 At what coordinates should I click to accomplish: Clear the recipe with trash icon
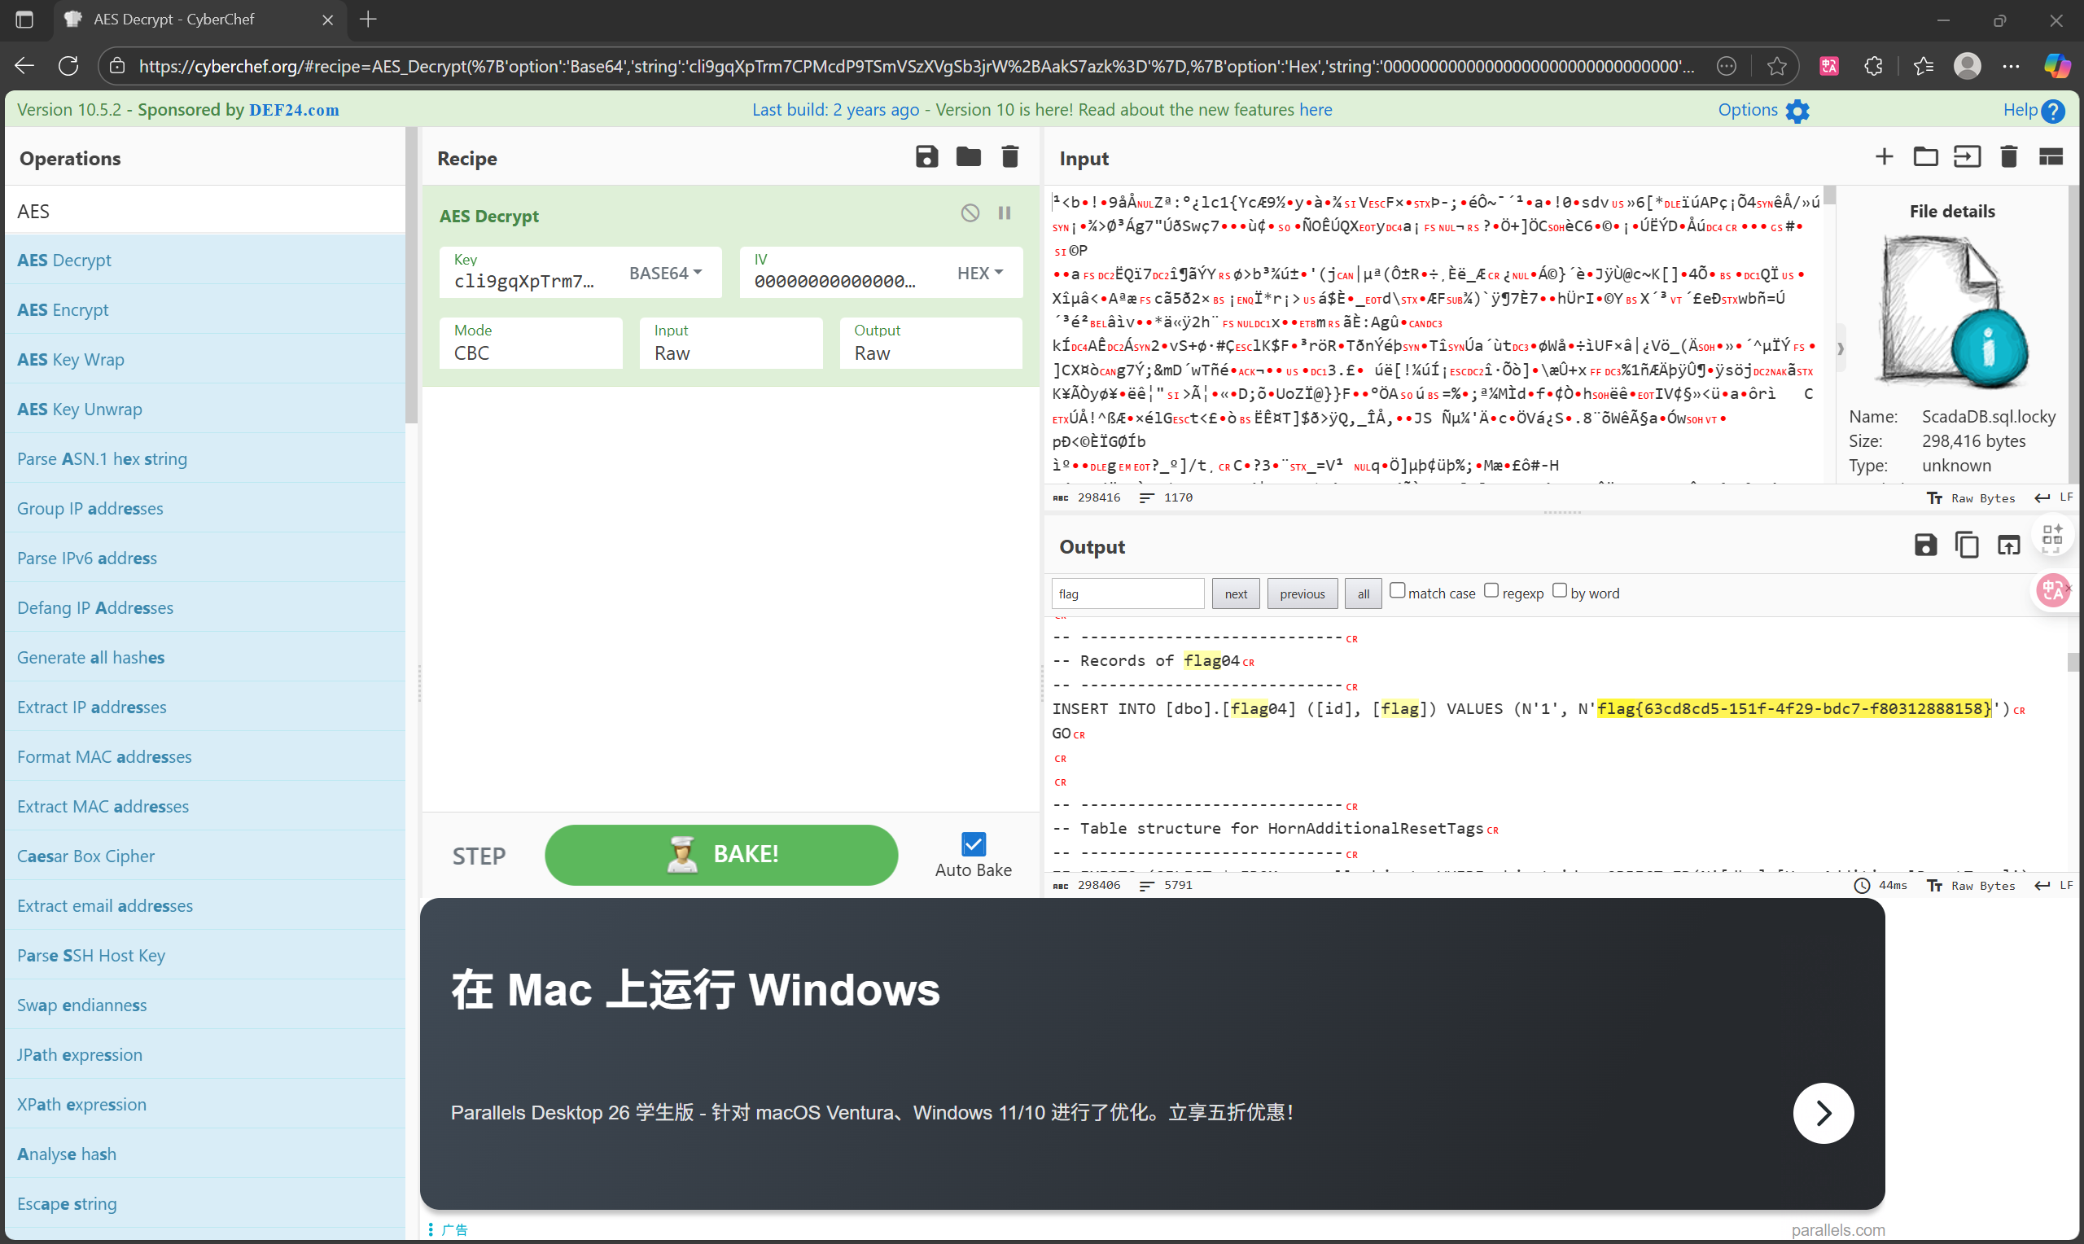[1009, 157]
